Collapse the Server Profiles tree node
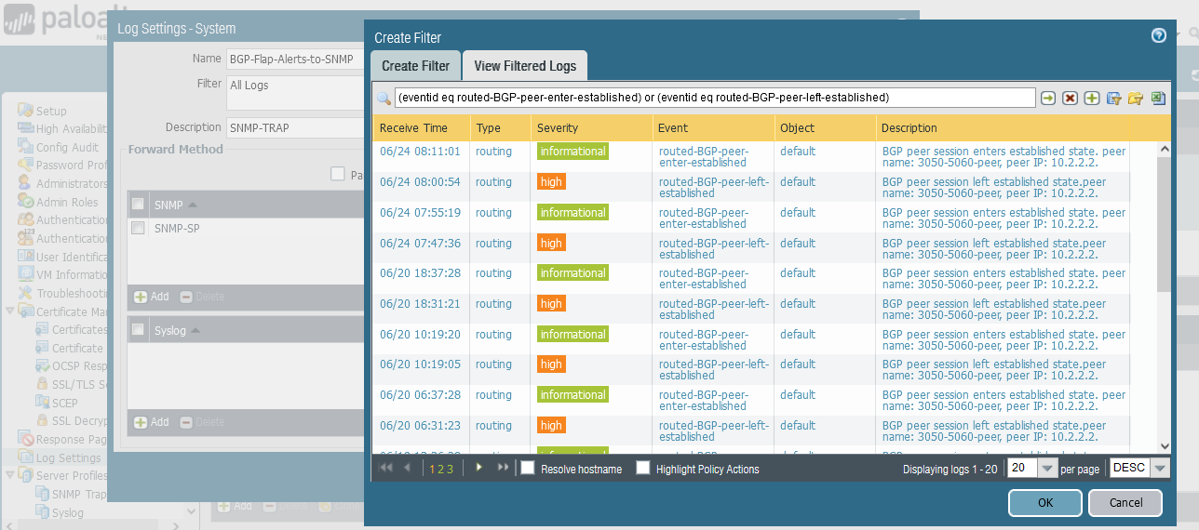 coord(10,475)
